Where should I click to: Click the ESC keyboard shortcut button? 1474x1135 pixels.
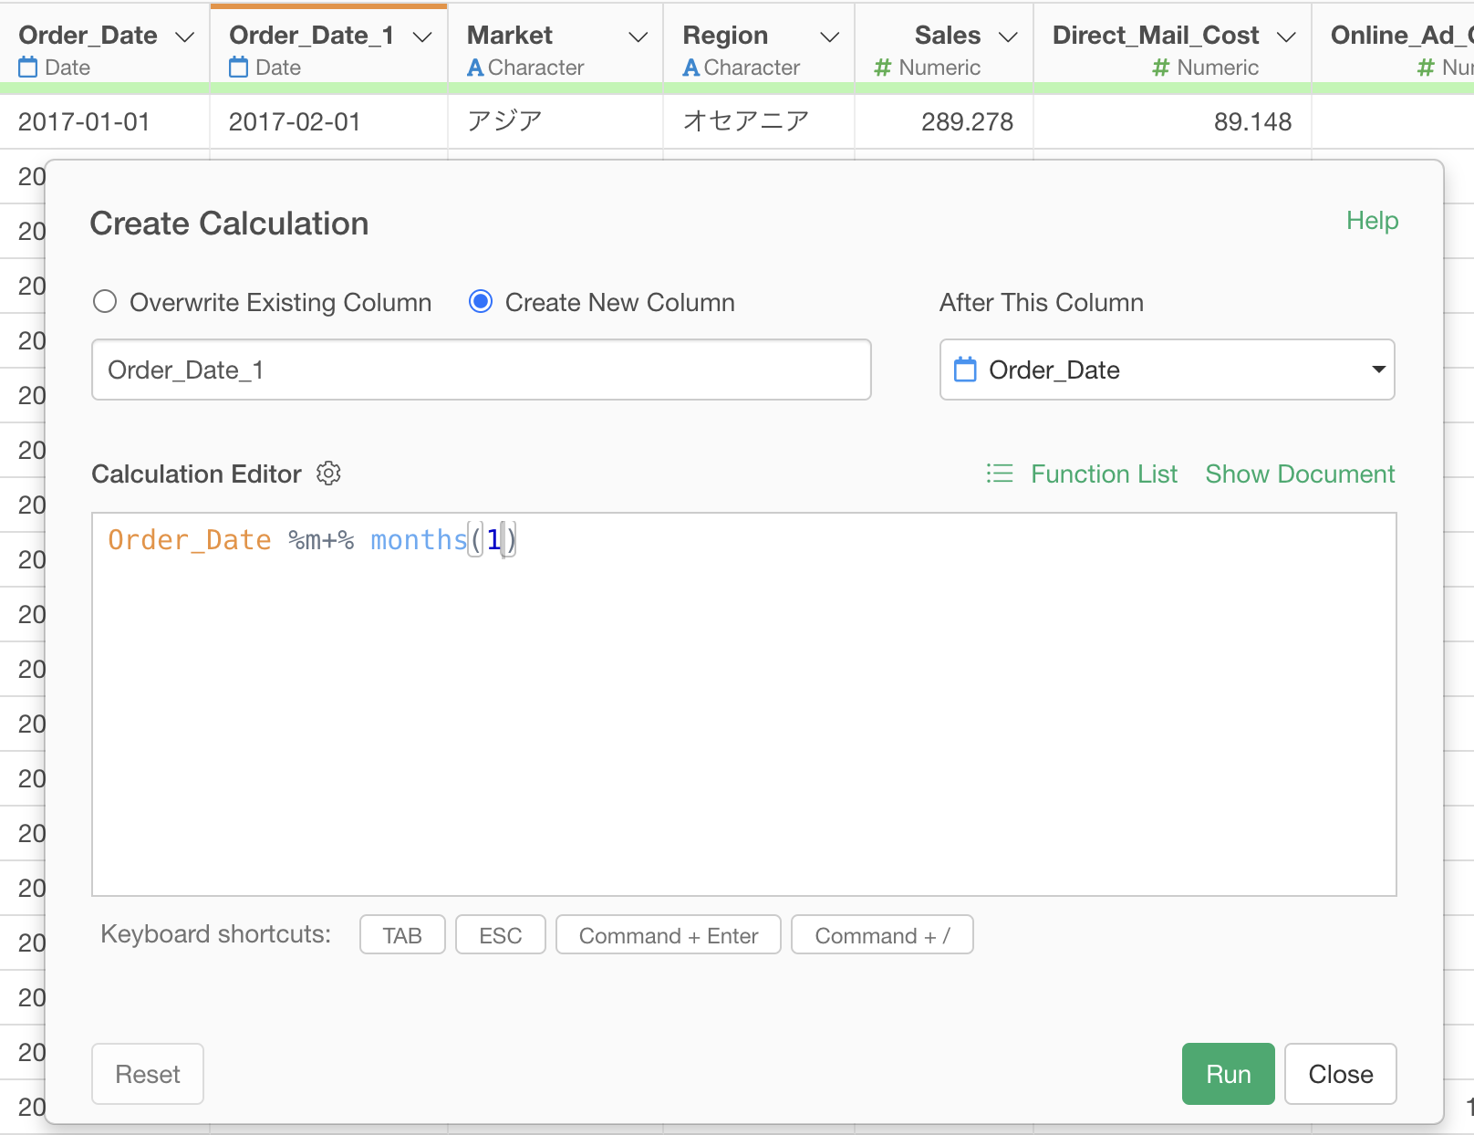point(501,935)
